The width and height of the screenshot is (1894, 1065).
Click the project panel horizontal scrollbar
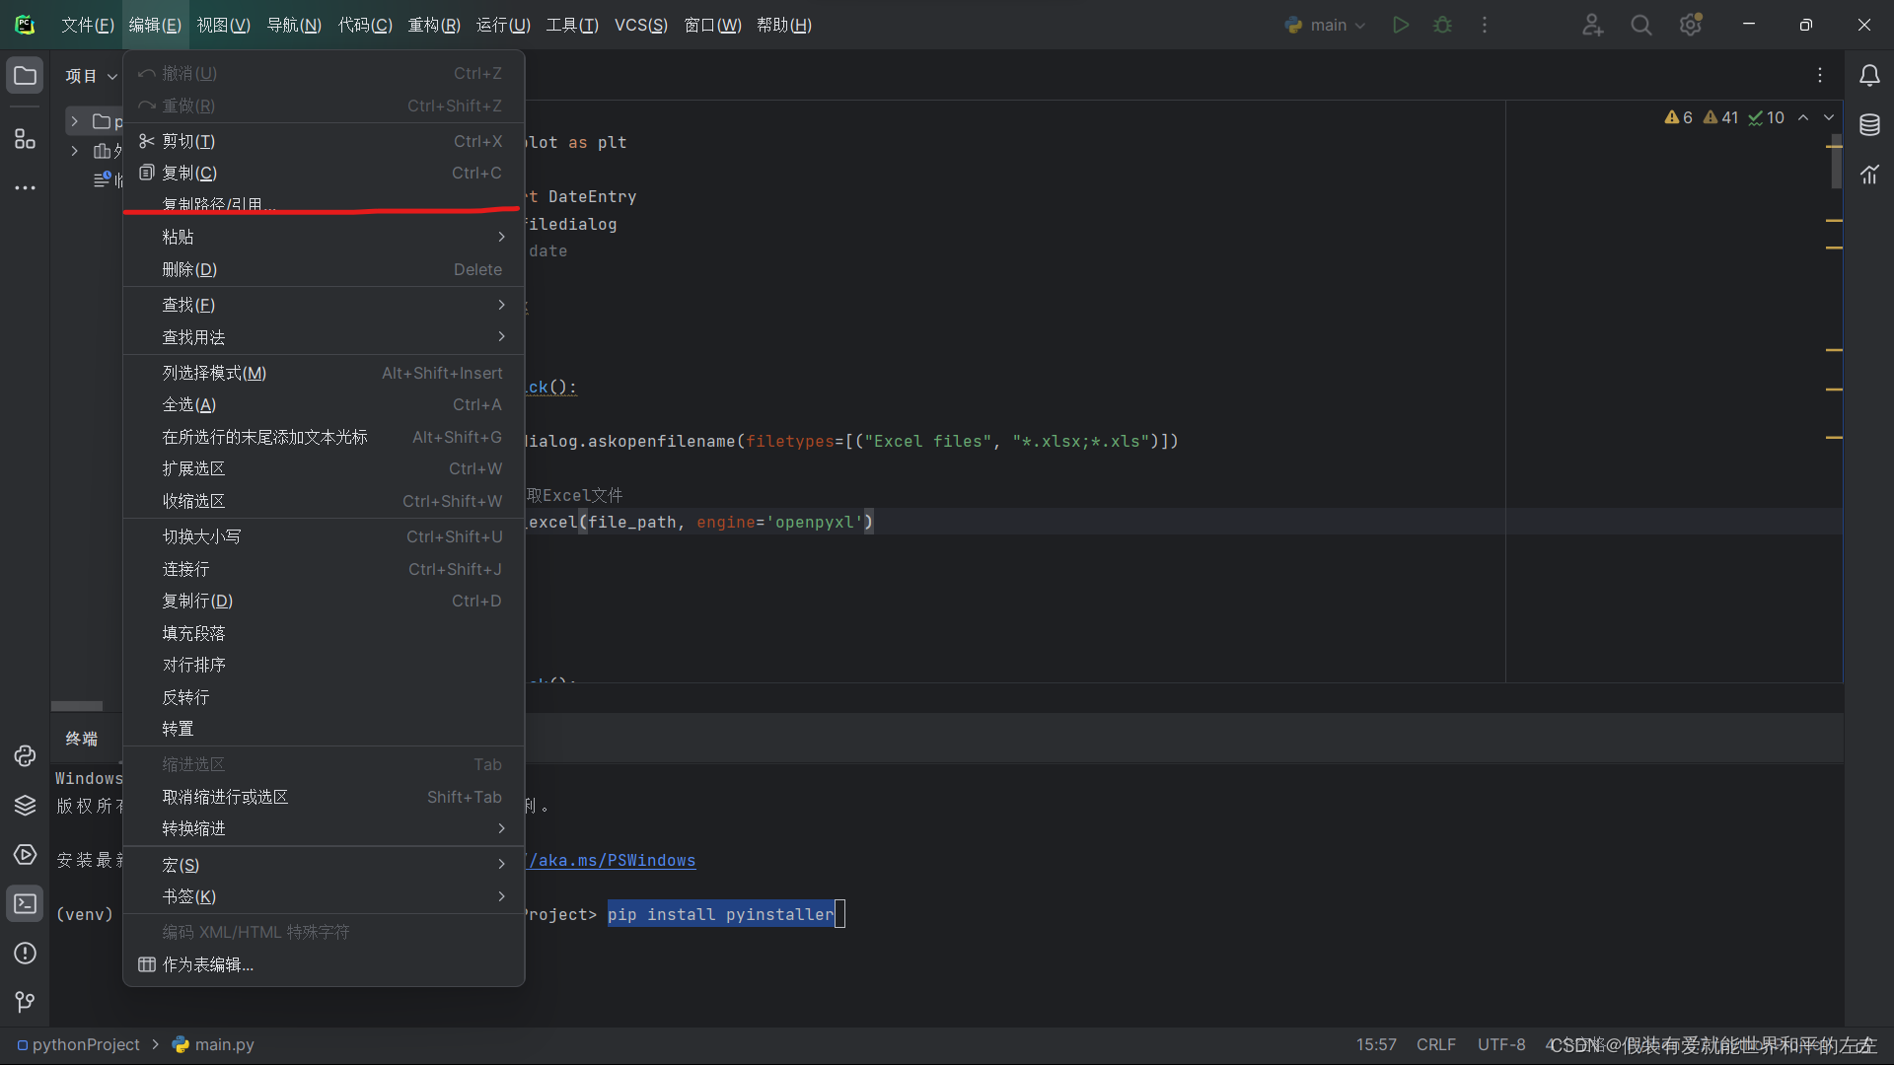[x=77, y=706]
